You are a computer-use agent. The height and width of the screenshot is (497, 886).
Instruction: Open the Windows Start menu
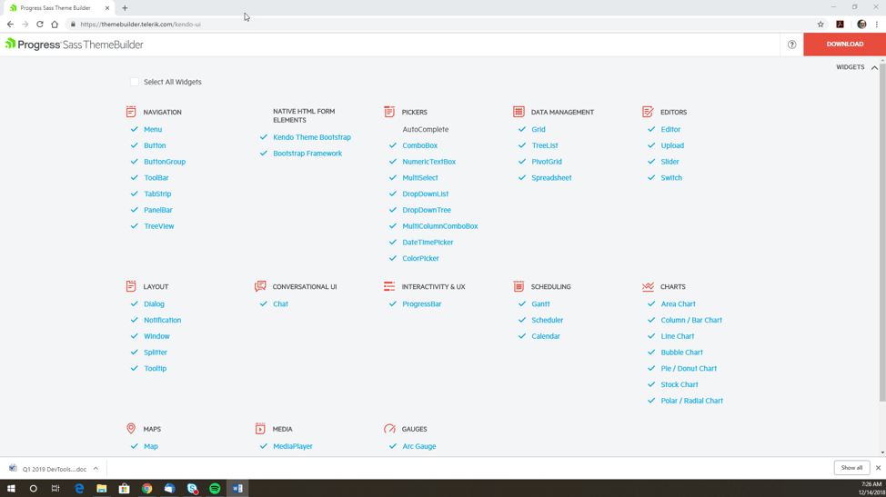tap(11, 489)
